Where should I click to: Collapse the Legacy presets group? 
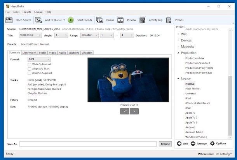pyautogui.click(x=178, y=78)
